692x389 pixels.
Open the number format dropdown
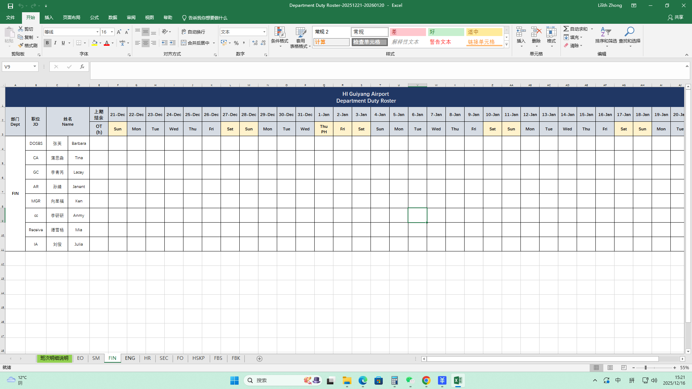(264, 32)
